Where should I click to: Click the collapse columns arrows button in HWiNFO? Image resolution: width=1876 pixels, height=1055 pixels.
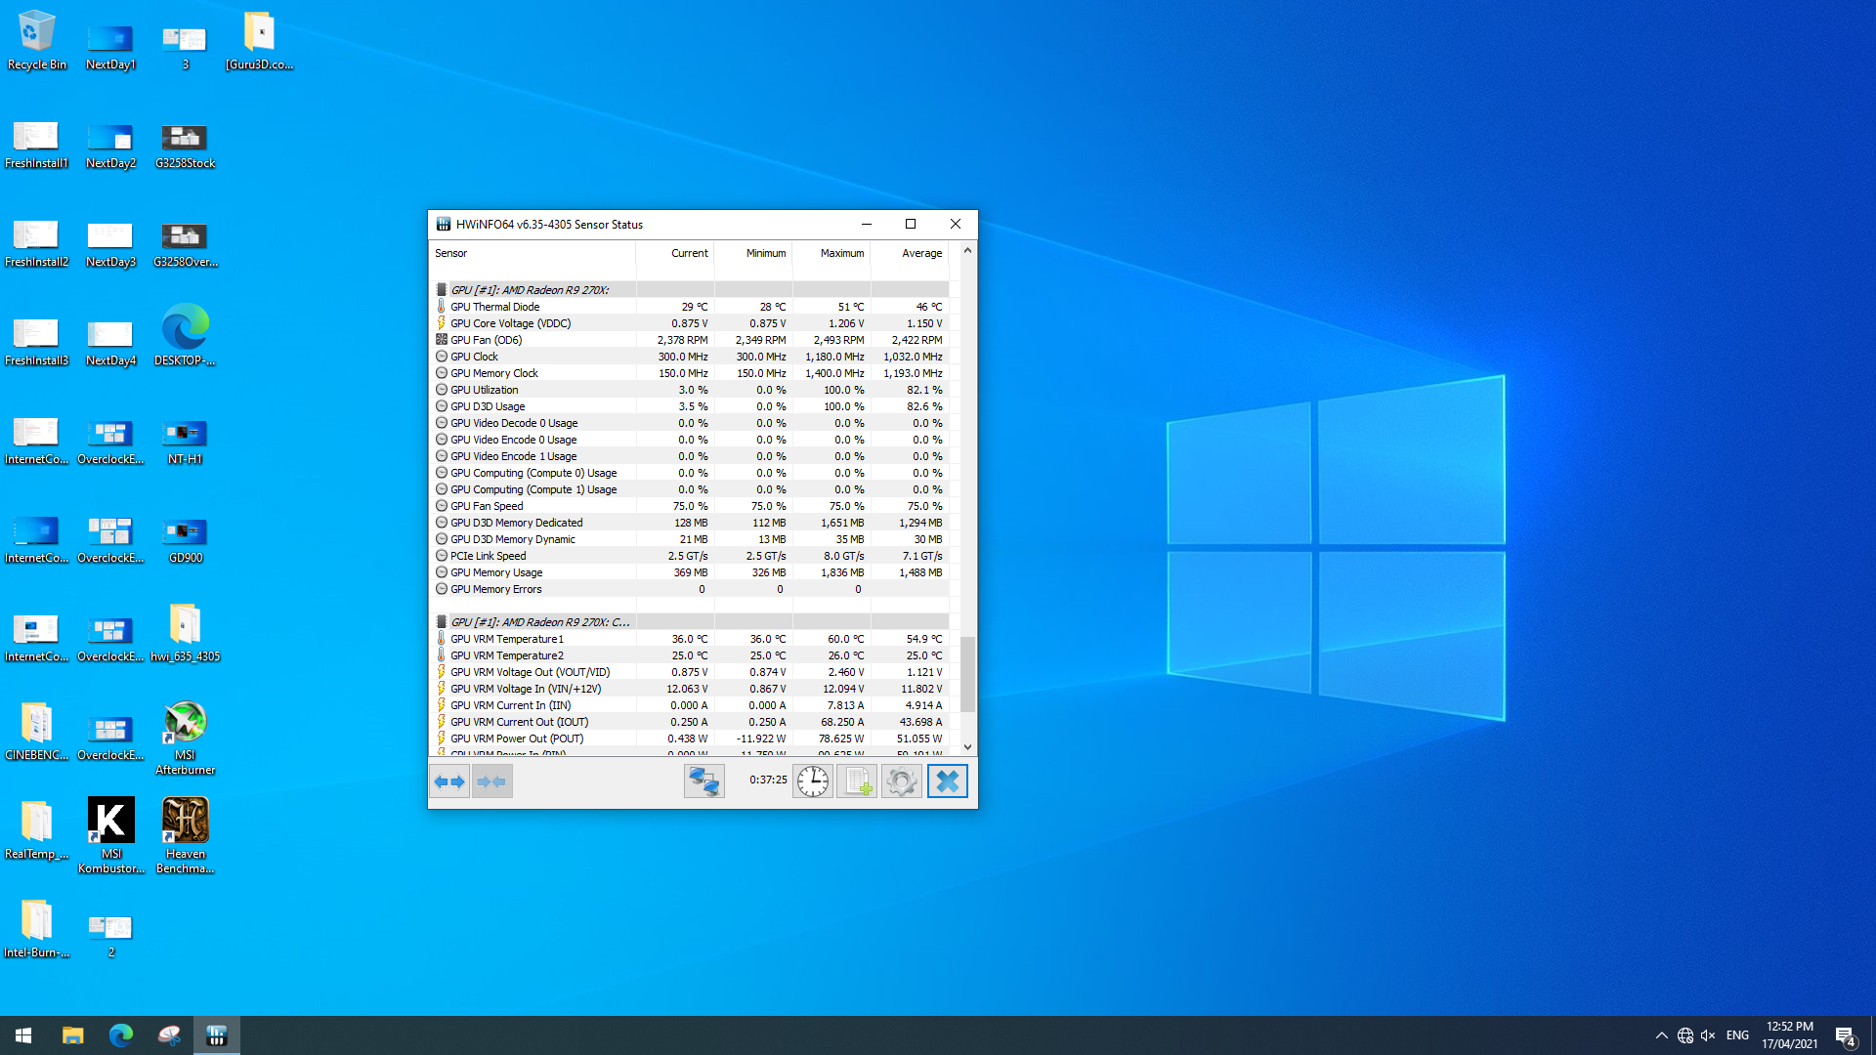click(x=492, y=781)
